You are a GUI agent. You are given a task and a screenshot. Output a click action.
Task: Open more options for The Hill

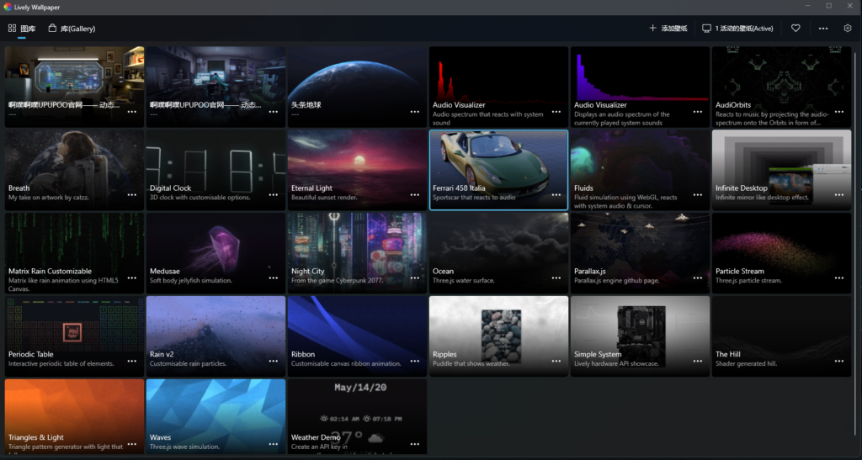pyautogui.click(x=839, y=362)
